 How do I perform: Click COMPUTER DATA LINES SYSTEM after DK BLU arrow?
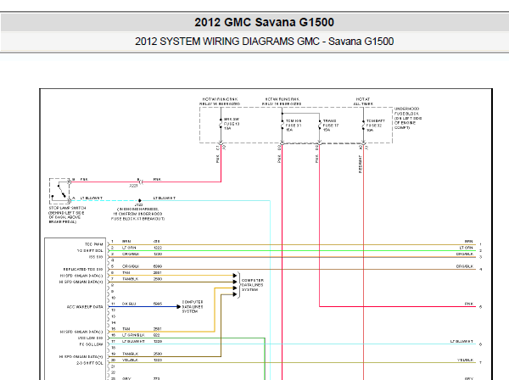[x=193, y=307]
